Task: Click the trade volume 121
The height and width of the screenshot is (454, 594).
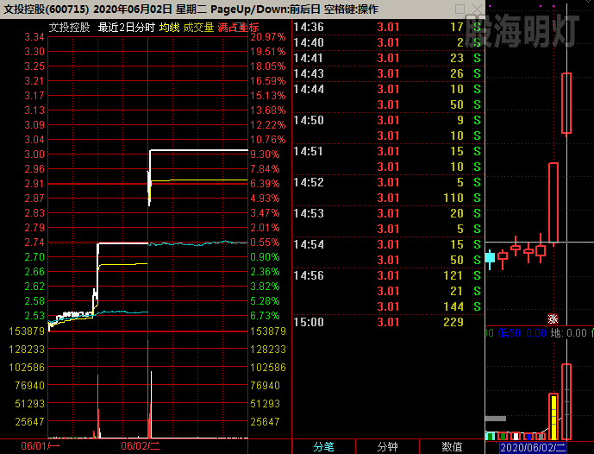Action: [453, 275]
